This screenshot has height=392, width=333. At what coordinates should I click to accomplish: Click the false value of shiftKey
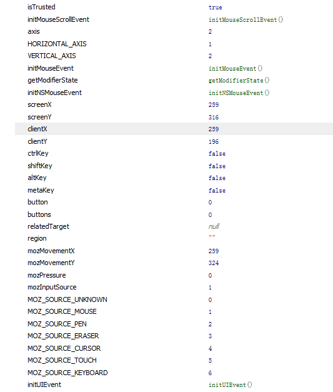coord(217,166)
